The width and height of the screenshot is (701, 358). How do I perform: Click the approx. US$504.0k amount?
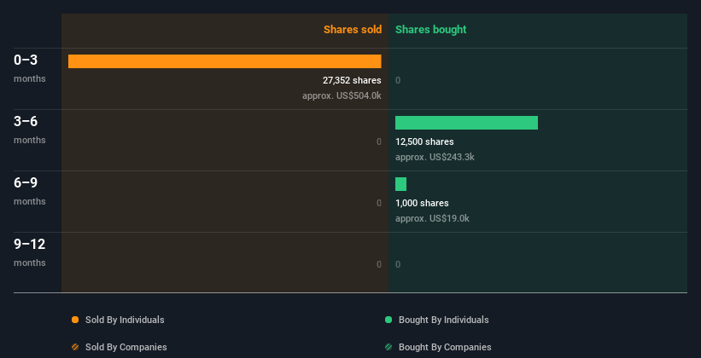[x=342, y=95]
